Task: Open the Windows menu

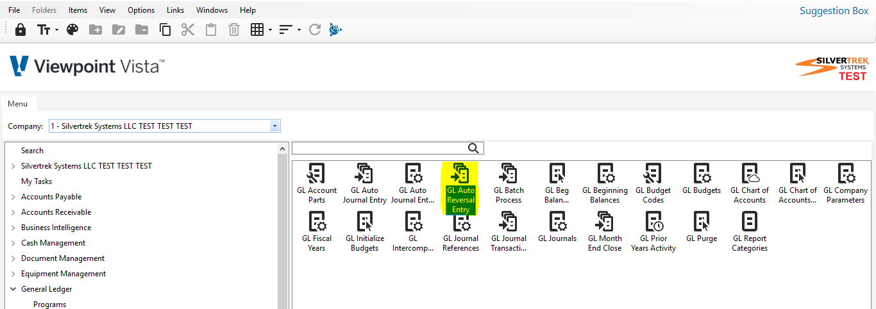Action: click(212, 10)
